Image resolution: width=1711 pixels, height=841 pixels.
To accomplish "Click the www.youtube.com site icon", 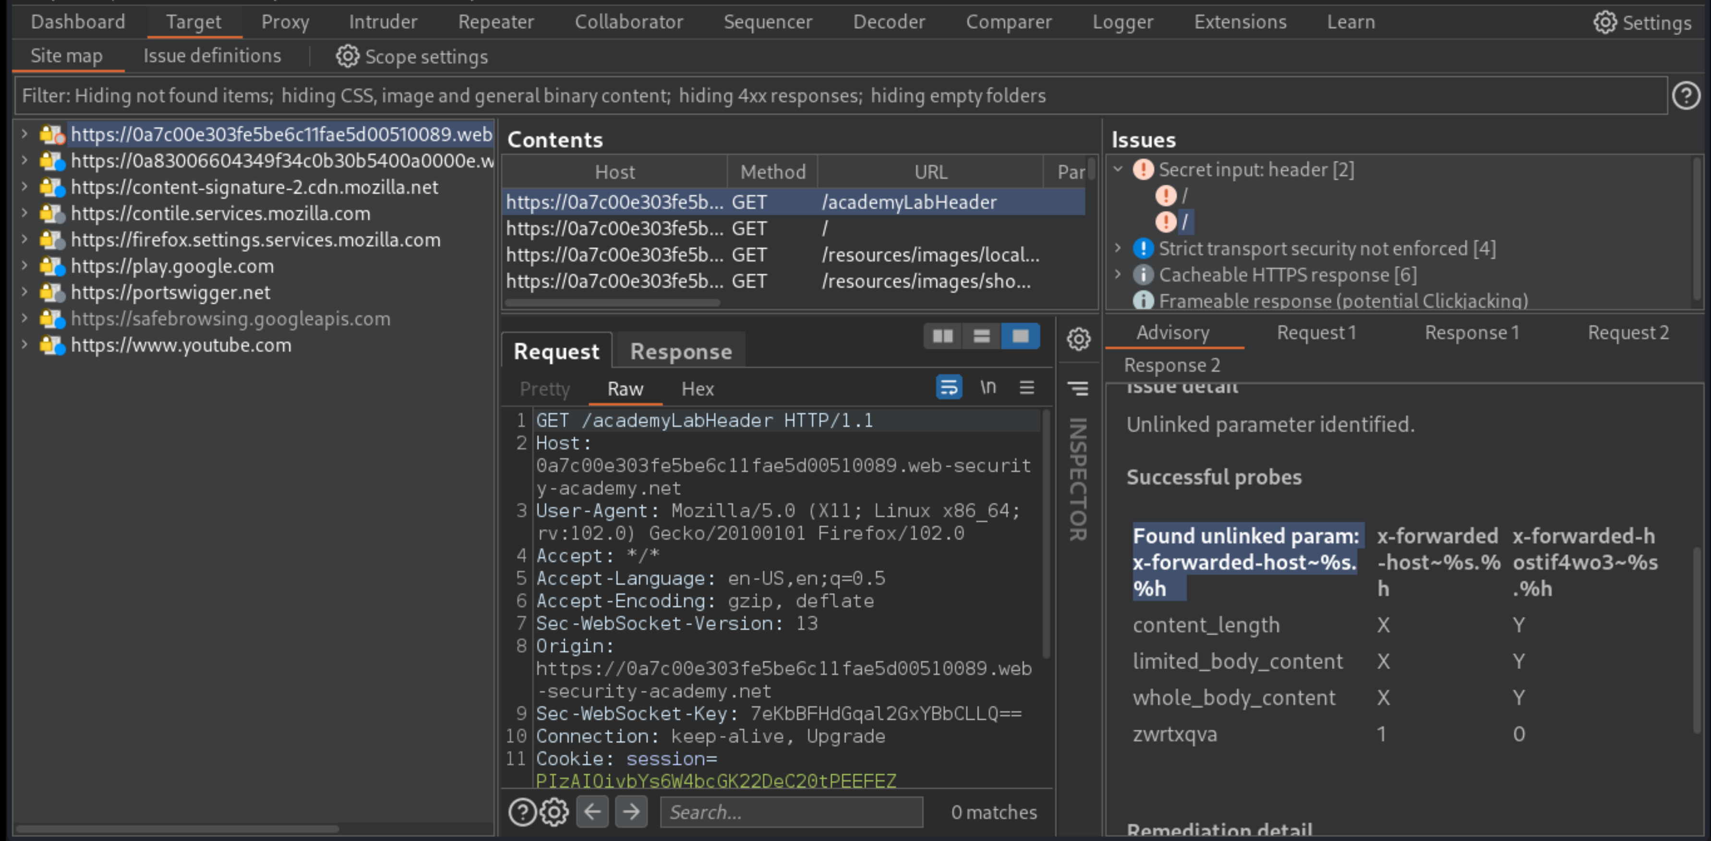I will (52, 345).
